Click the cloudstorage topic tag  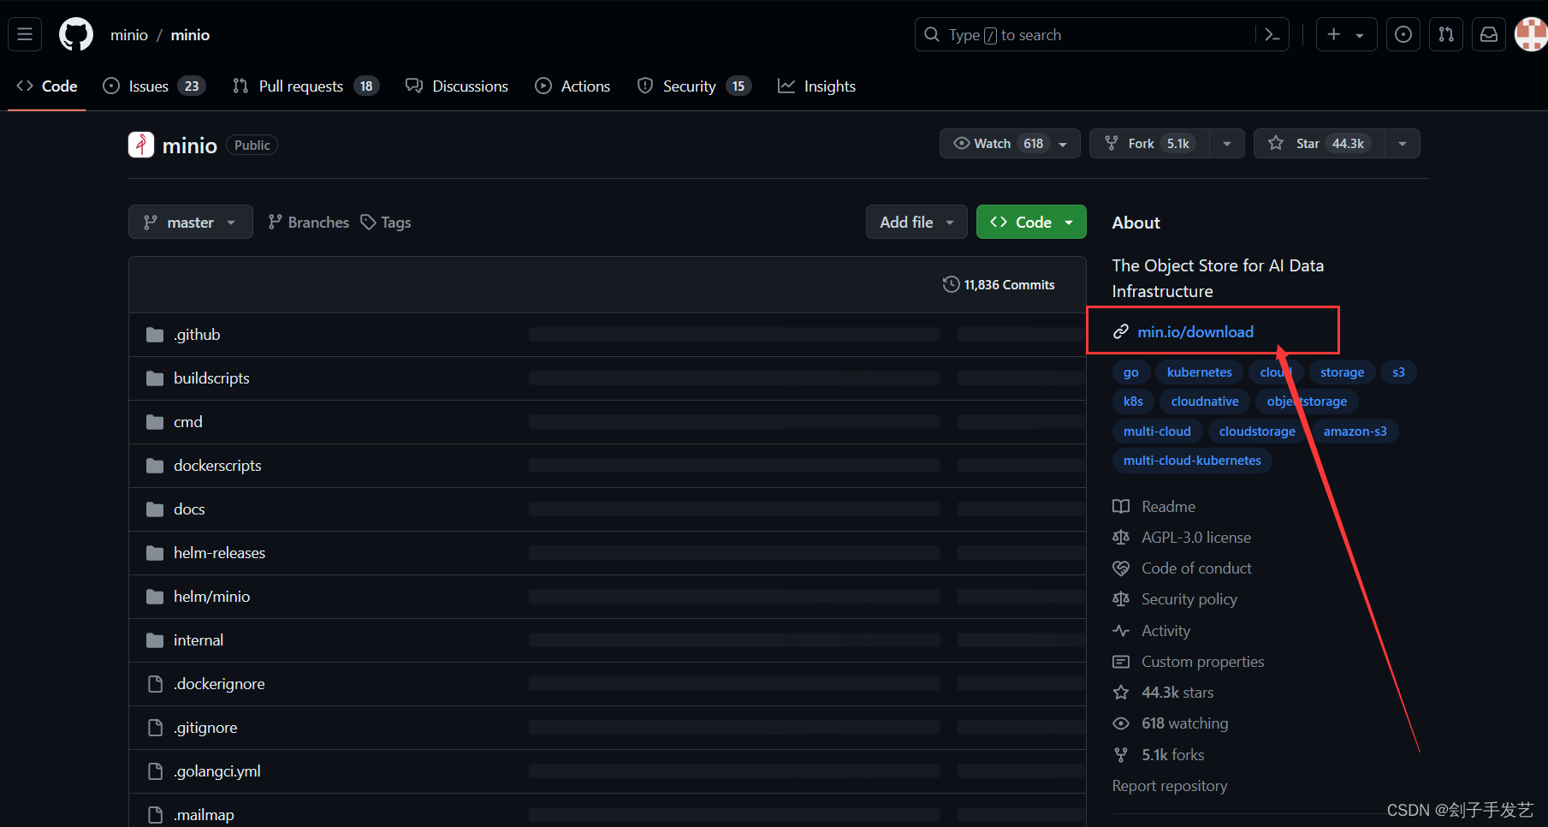pos(1257,431)
